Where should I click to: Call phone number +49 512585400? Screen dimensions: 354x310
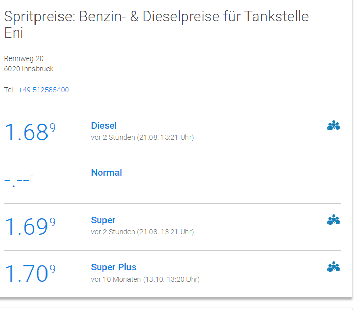tap(43, 90)
